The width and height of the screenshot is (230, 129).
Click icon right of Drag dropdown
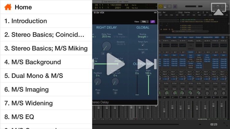coord(198,13)
